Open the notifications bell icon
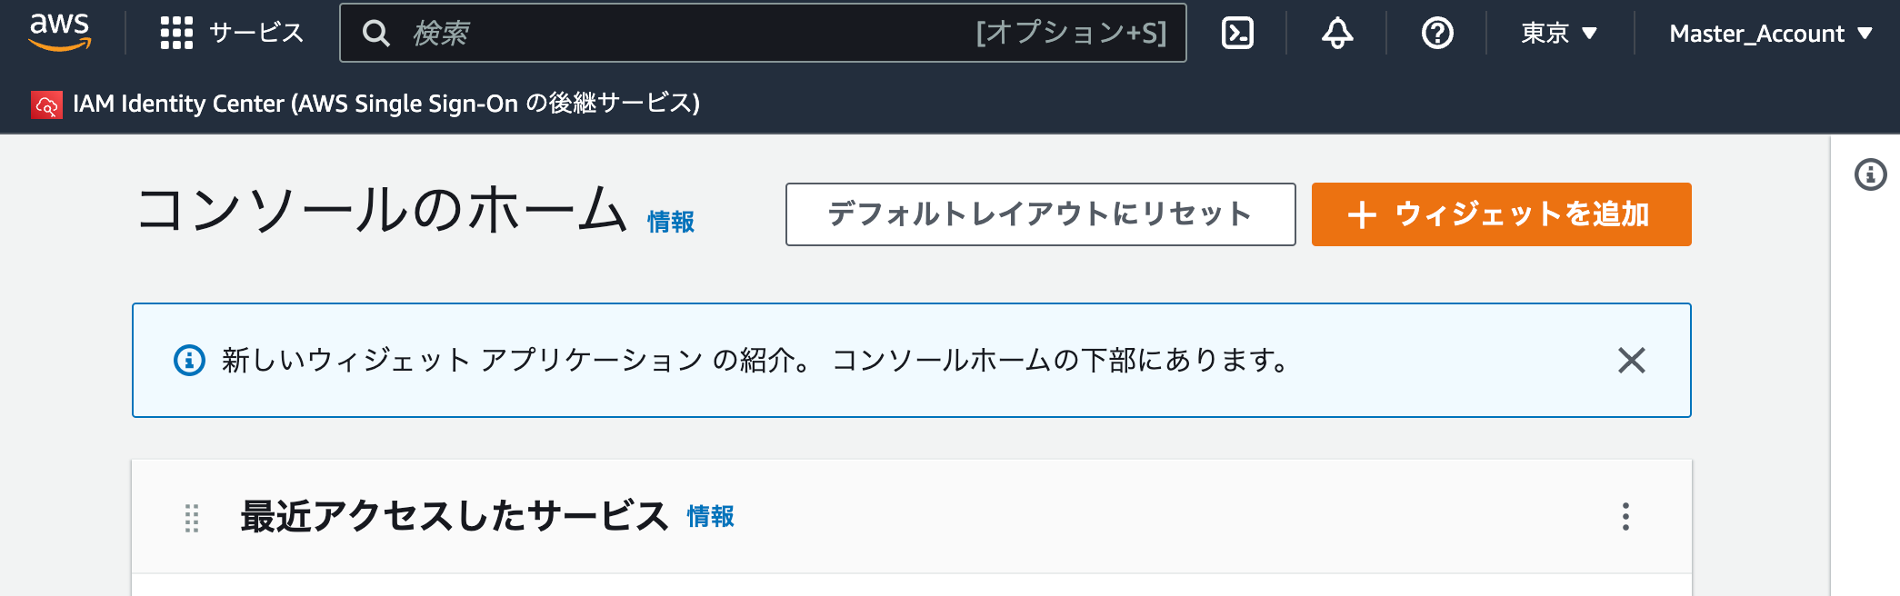Viewport: 1900px width, 596px height. tap(1336, 33)
